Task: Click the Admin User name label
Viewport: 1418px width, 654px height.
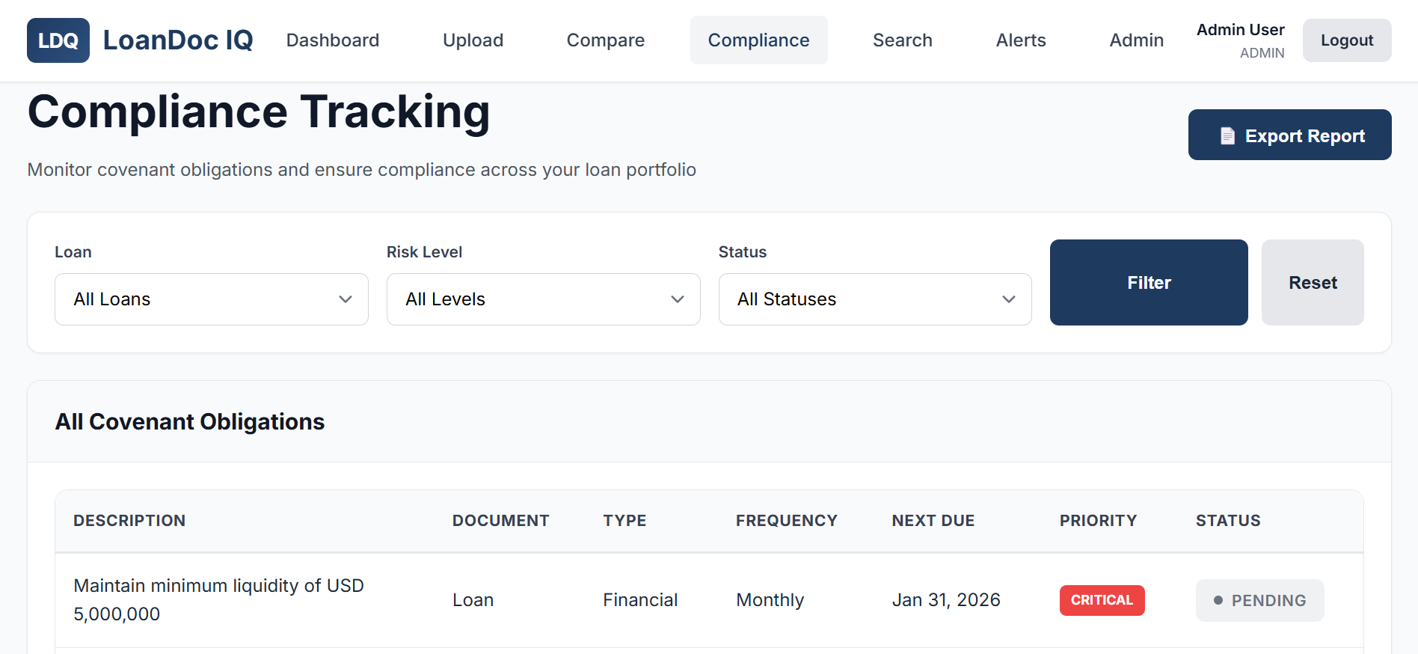Action: click(x=1240, y=30)
